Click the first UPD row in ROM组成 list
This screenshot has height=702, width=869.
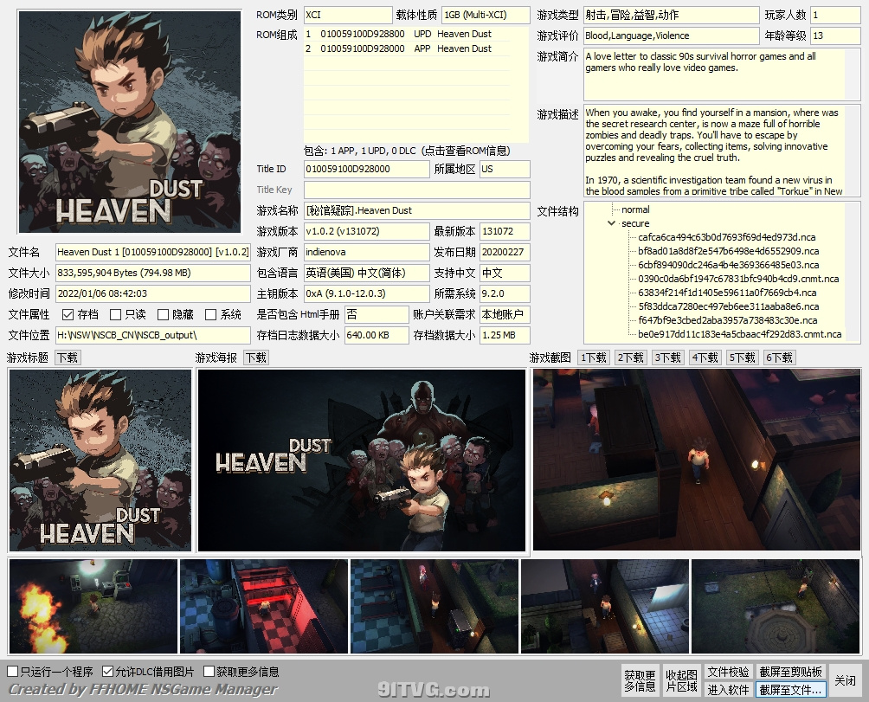tap(398, 34)
